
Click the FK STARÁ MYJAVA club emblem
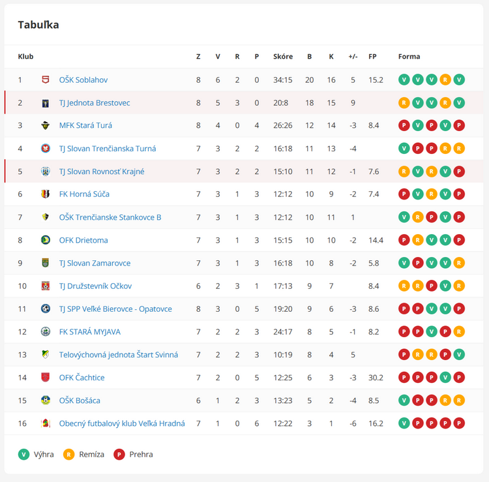[x=45, y=332]
